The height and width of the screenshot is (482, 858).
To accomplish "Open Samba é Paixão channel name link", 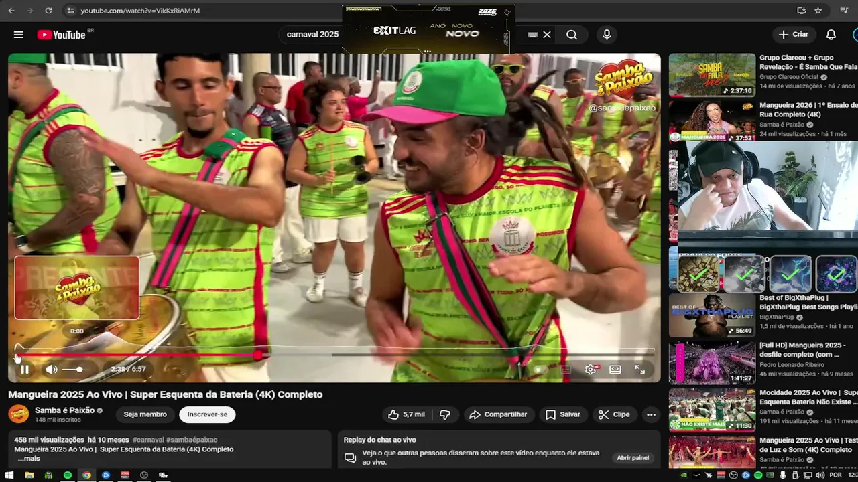I will pos(64,410).
